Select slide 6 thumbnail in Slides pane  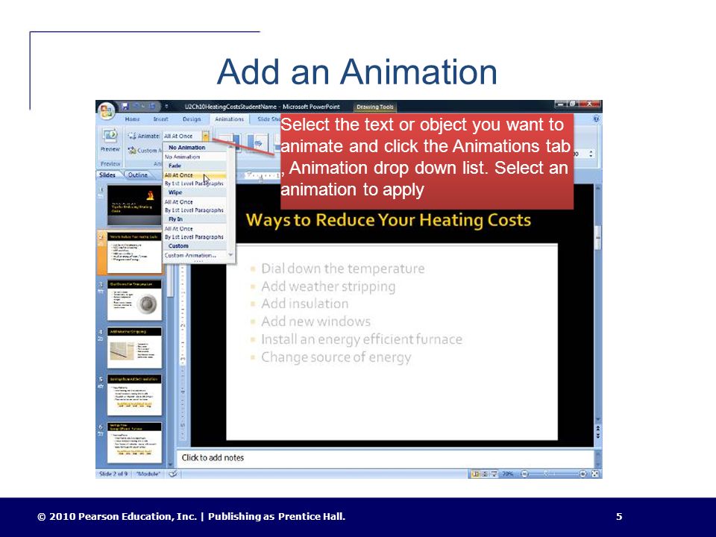point(134,442)
